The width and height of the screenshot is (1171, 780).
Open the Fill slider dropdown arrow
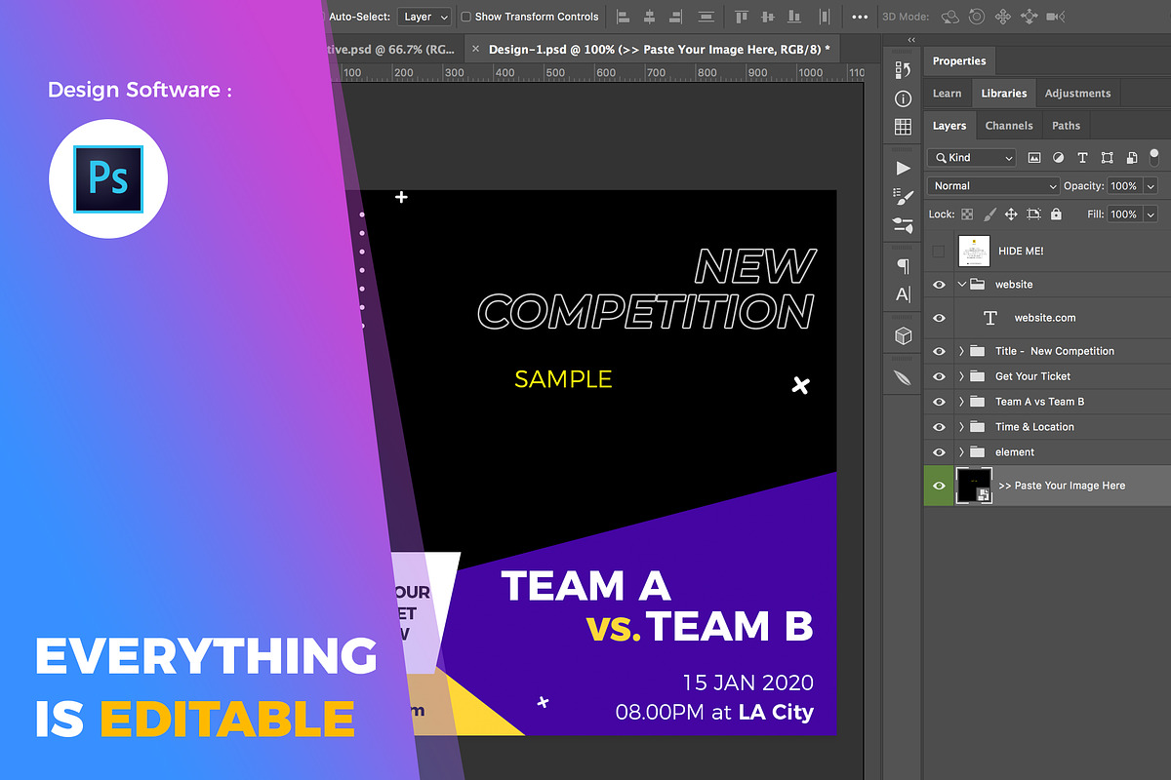click(1151, 214)
